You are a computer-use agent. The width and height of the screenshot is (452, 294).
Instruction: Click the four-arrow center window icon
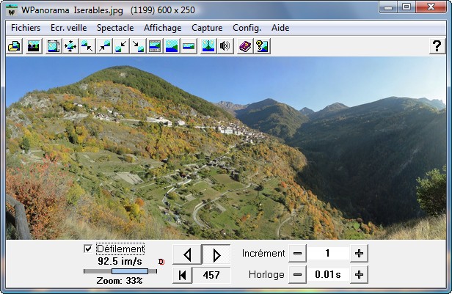coord(70,46)
